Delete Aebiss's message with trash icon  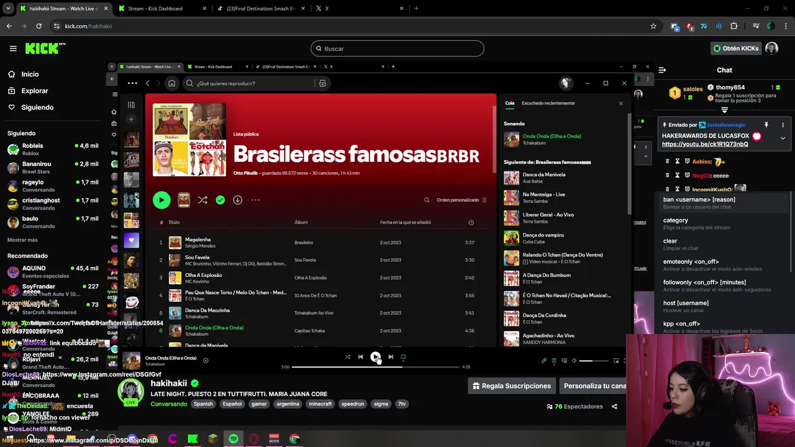(x=668, y=161)
